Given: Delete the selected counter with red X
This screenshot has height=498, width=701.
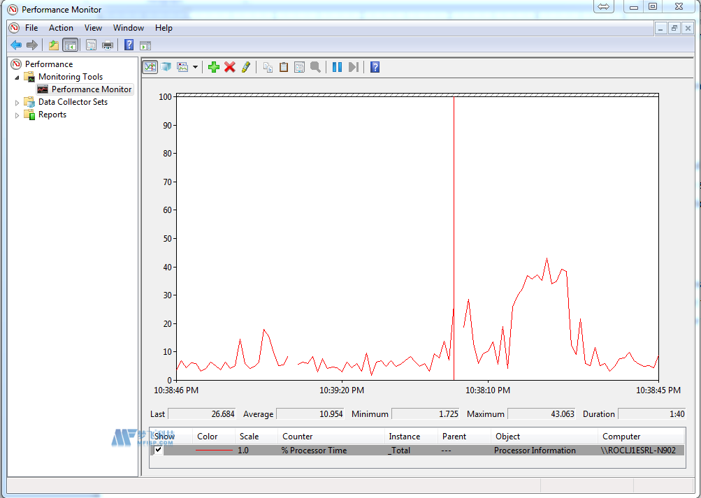Looking at the screenshot, I should click(x=229, y=67).
